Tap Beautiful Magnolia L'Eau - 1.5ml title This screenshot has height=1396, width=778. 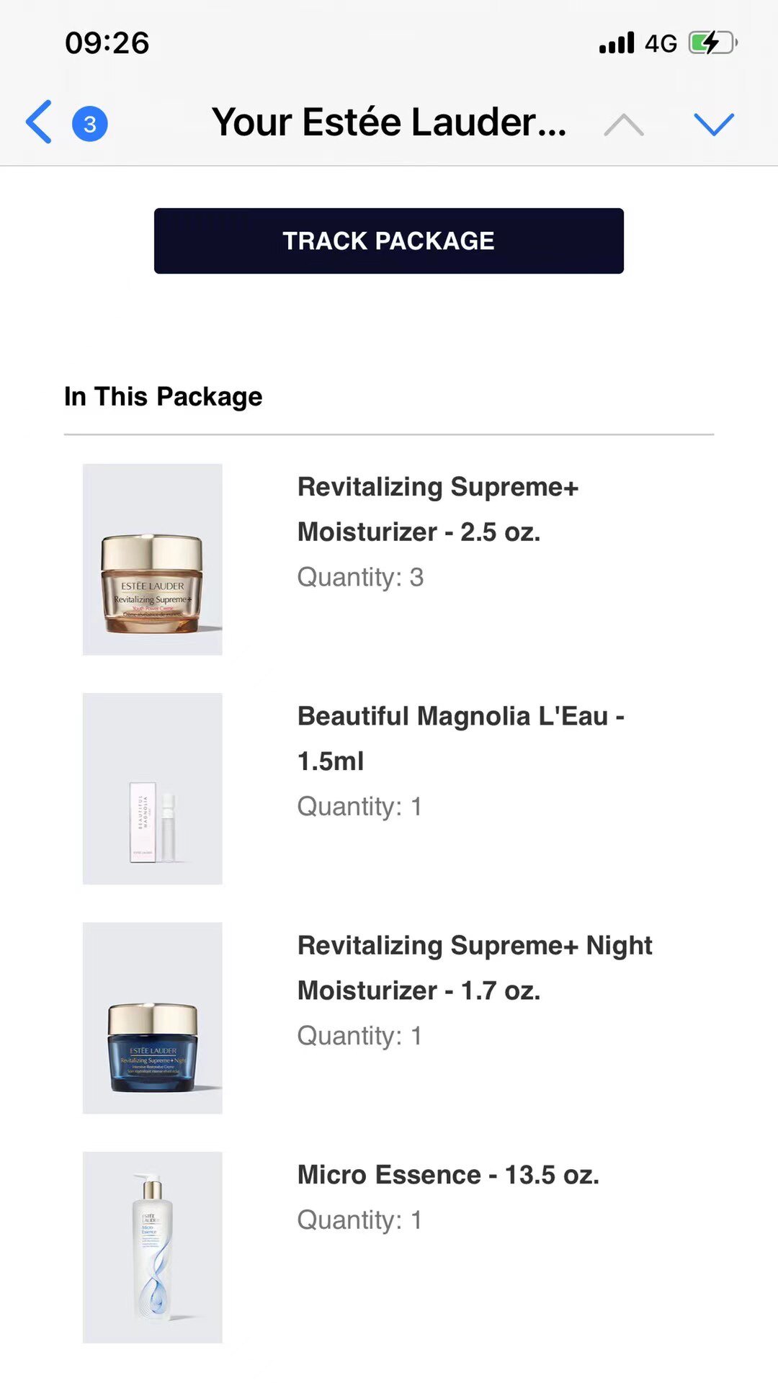(x=461, y=738)
